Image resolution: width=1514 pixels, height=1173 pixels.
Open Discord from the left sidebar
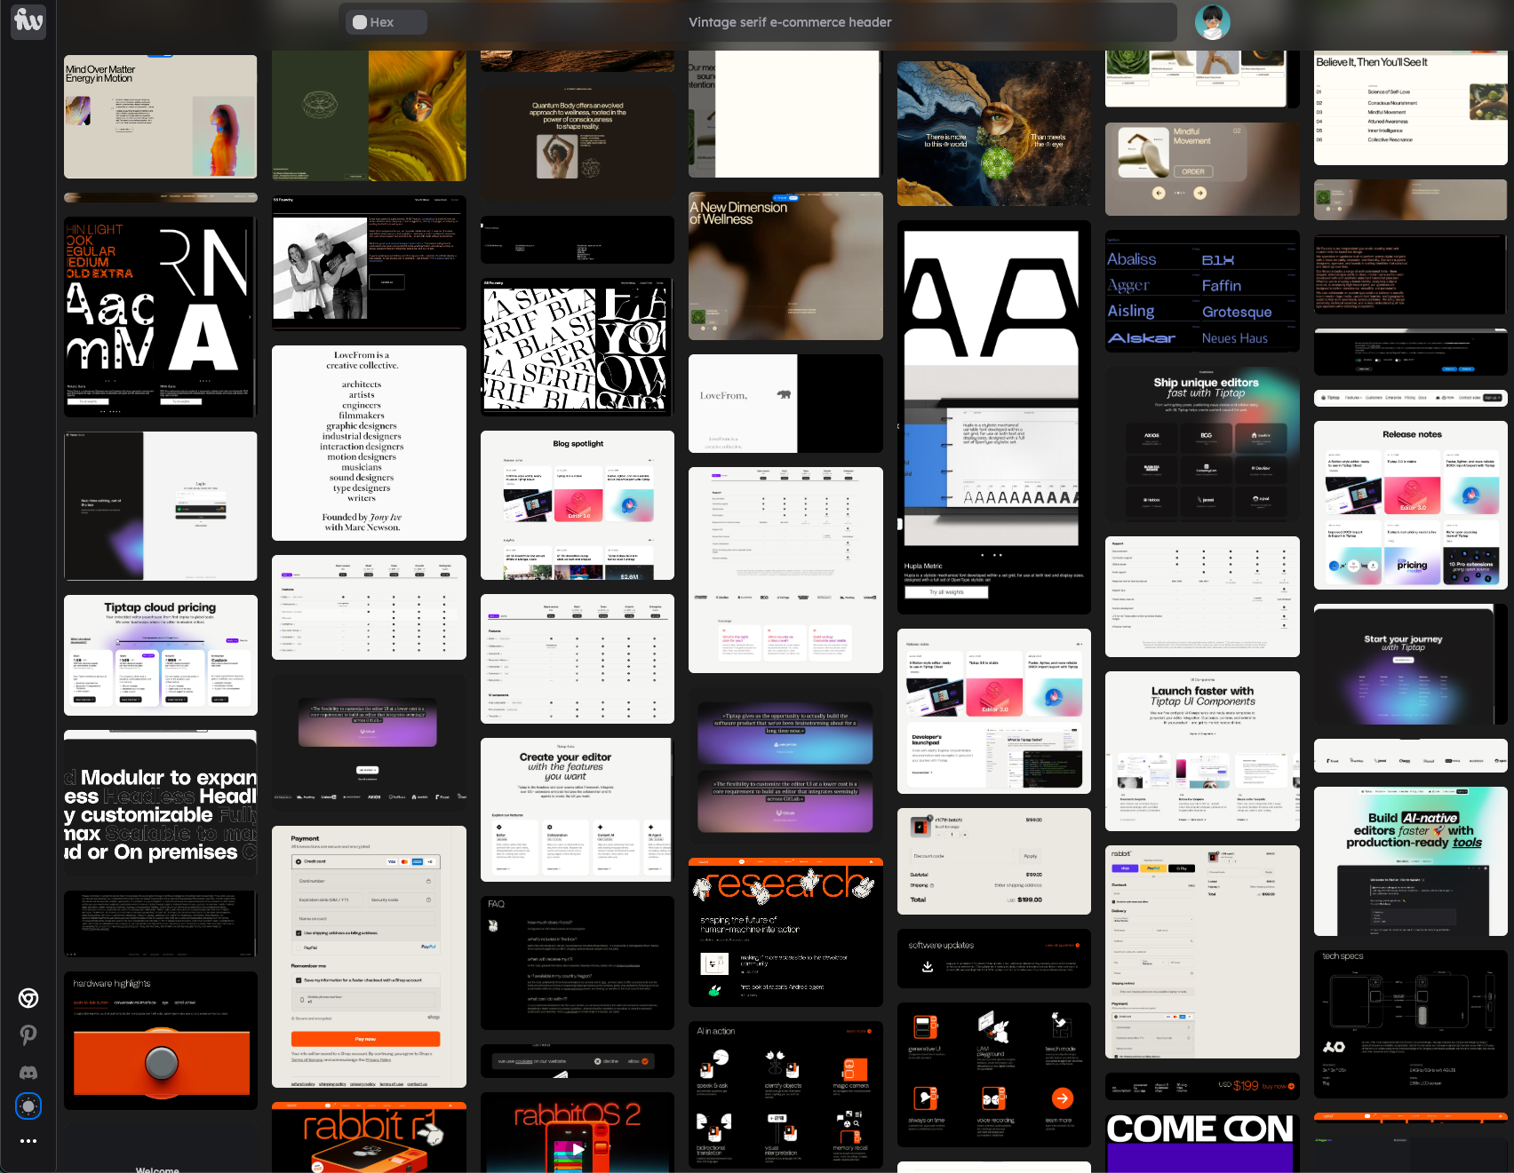(x=28, y=1071)
